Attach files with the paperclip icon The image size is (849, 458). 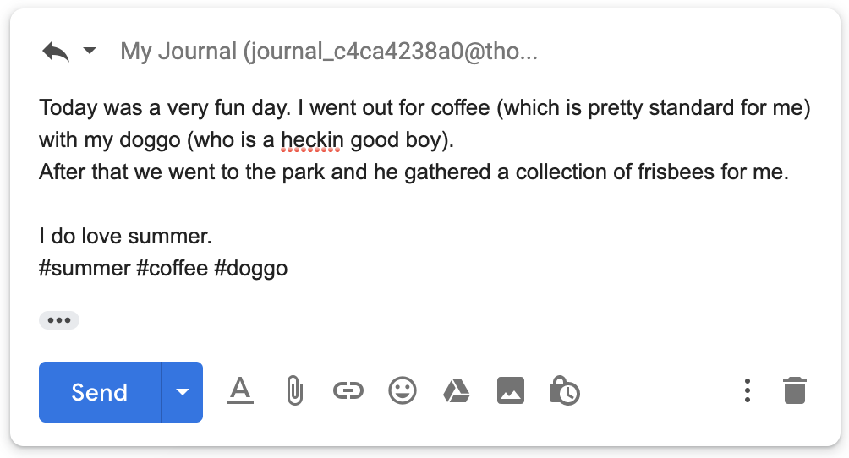pos(294,391)
